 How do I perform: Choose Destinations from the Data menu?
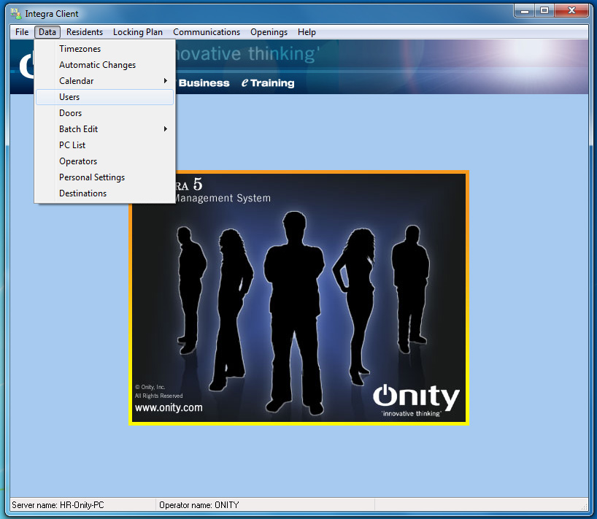[82, 193]
